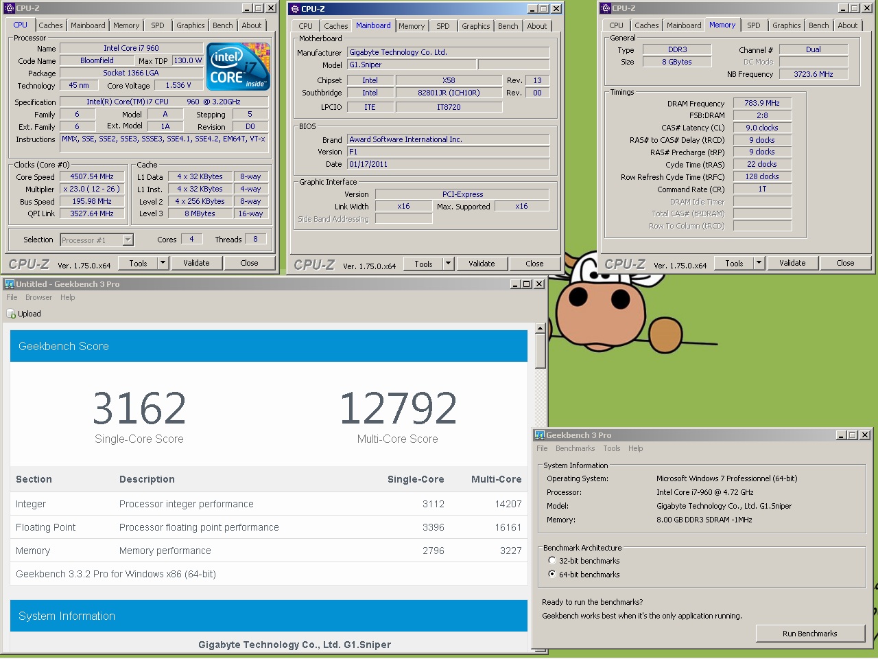This screenshot has height=659, width=878.
Task: Click Run Benchmarks button
Action: [x=809, y=634]
